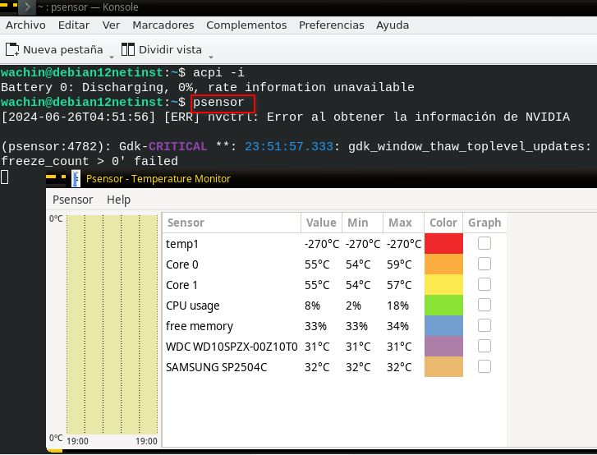Click the Konsole terminal icon in title bar
597x455 pixels.
27,7
